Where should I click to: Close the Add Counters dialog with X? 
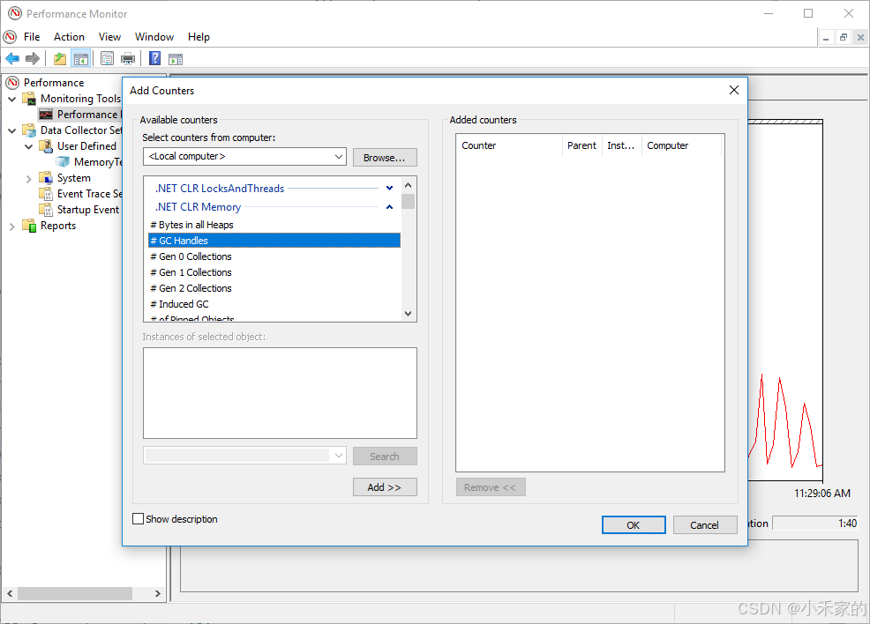pyautogui.click(x=733, y=90)
